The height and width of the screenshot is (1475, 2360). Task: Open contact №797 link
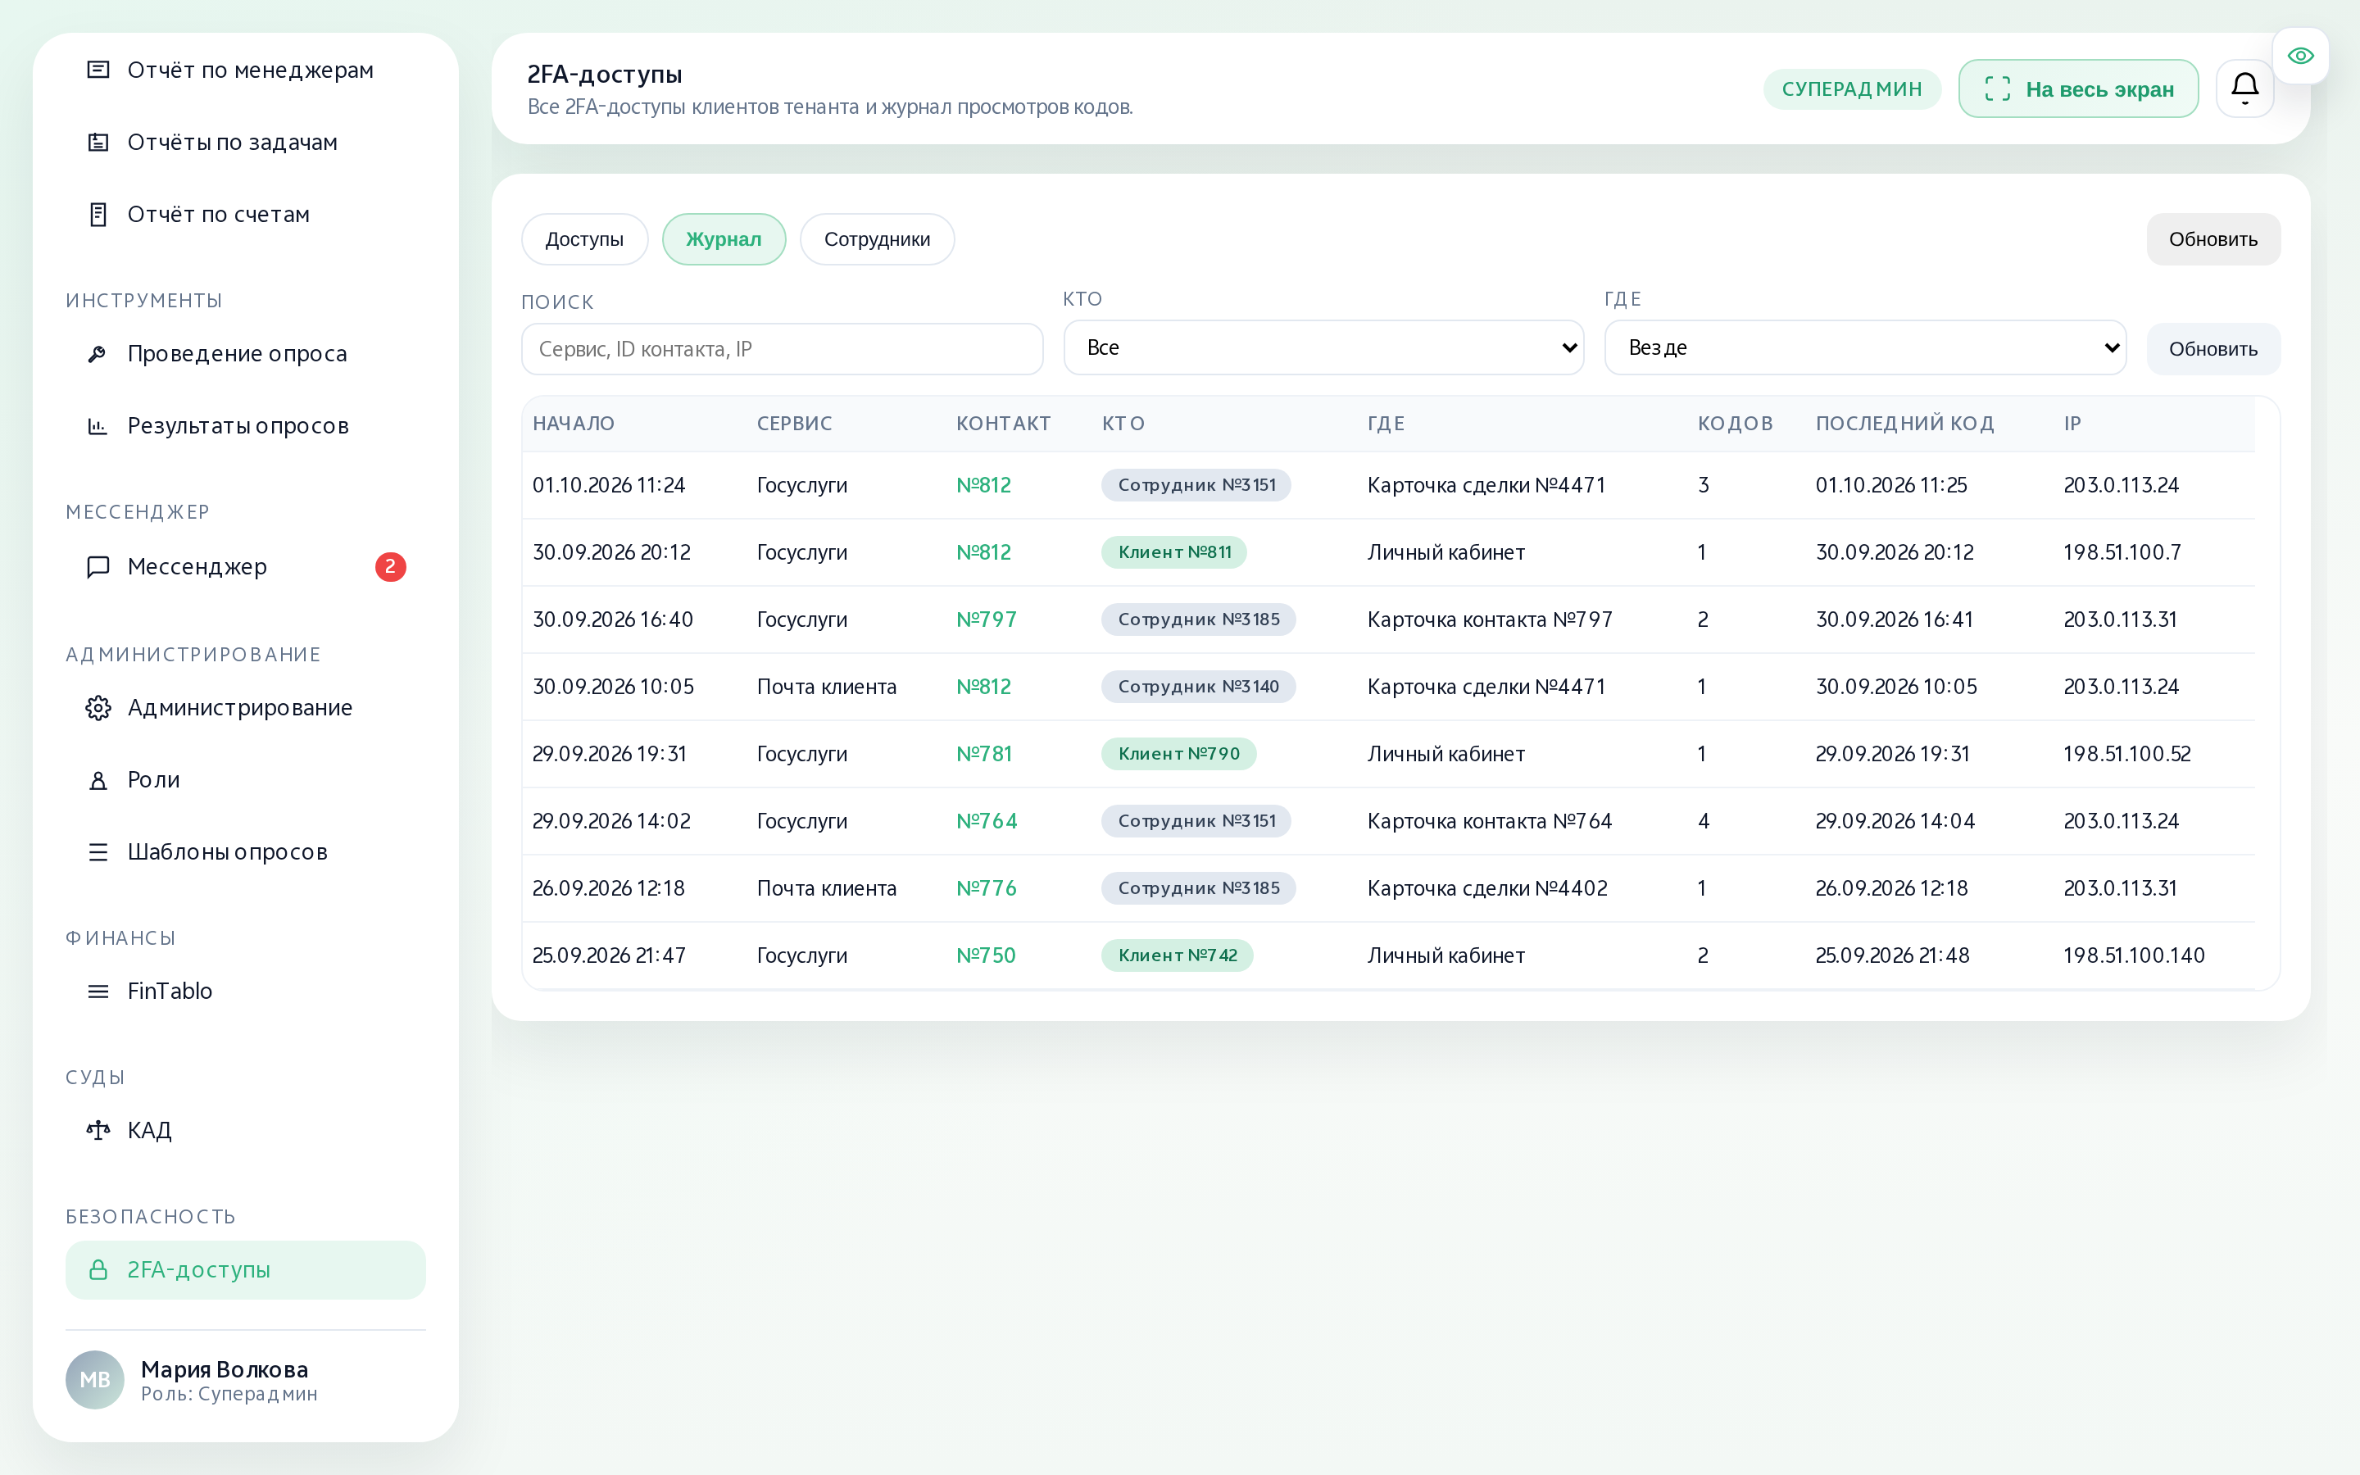coord(986,619)
